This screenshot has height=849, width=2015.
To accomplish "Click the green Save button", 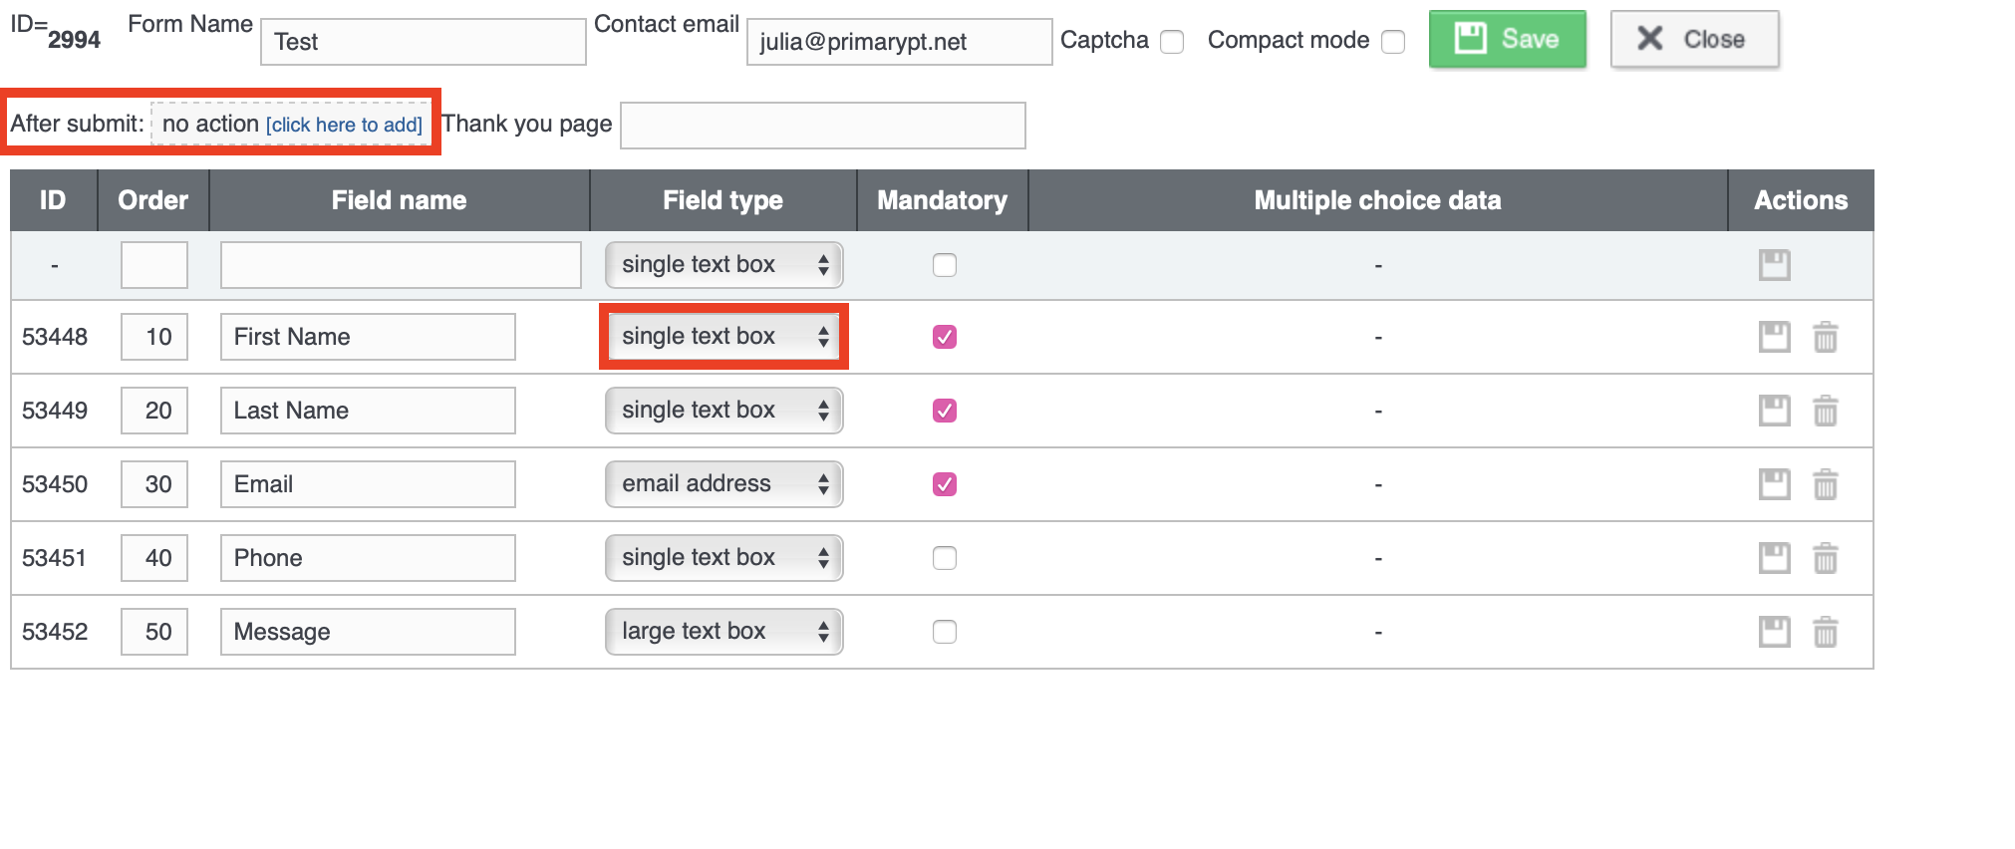I will pos(1507,39).
